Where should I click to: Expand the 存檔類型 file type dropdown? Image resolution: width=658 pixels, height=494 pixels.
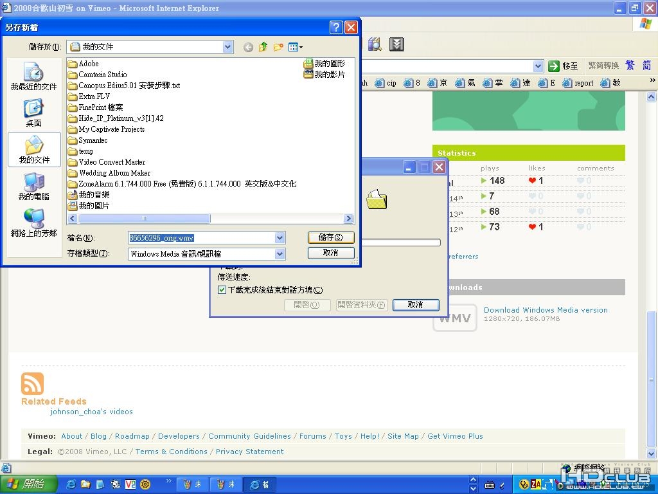click(x=280, y=253)
